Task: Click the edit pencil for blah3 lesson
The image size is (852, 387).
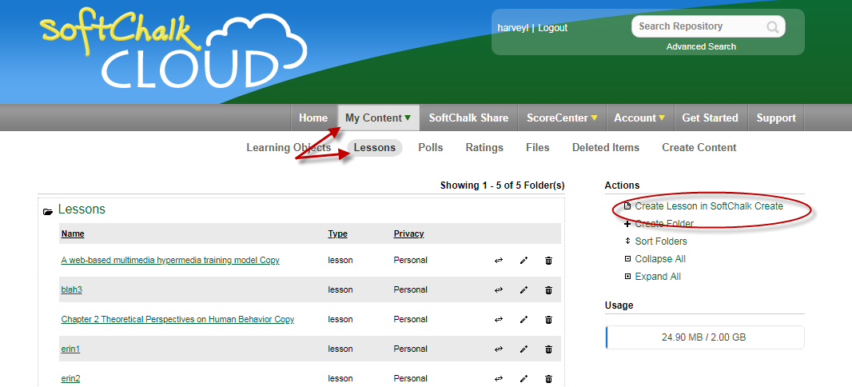Action: coord(524,290)
